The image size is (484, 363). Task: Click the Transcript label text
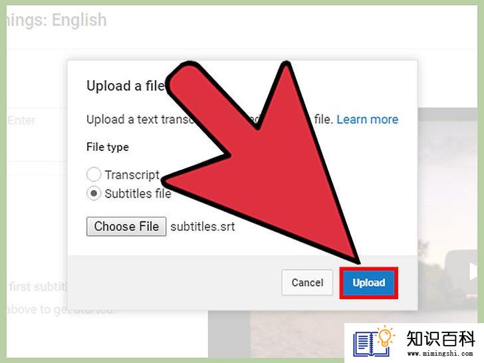click(132, 175)
